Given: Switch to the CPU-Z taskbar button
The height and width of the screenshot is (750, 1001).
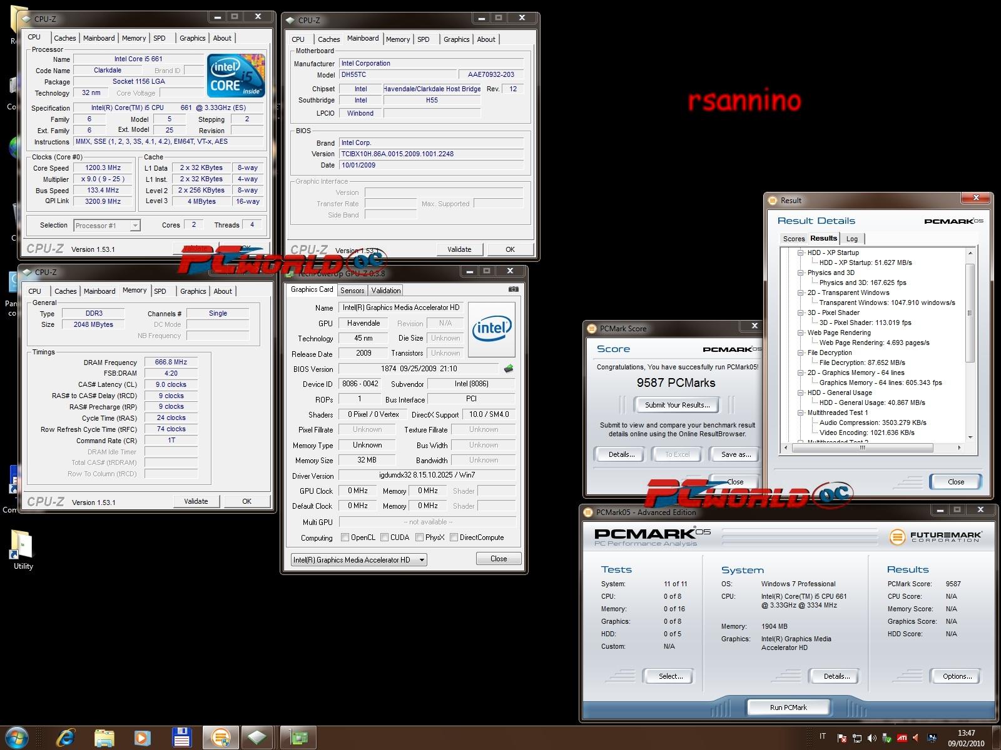Looking at the screenshot, I should (x=257, y=738).
